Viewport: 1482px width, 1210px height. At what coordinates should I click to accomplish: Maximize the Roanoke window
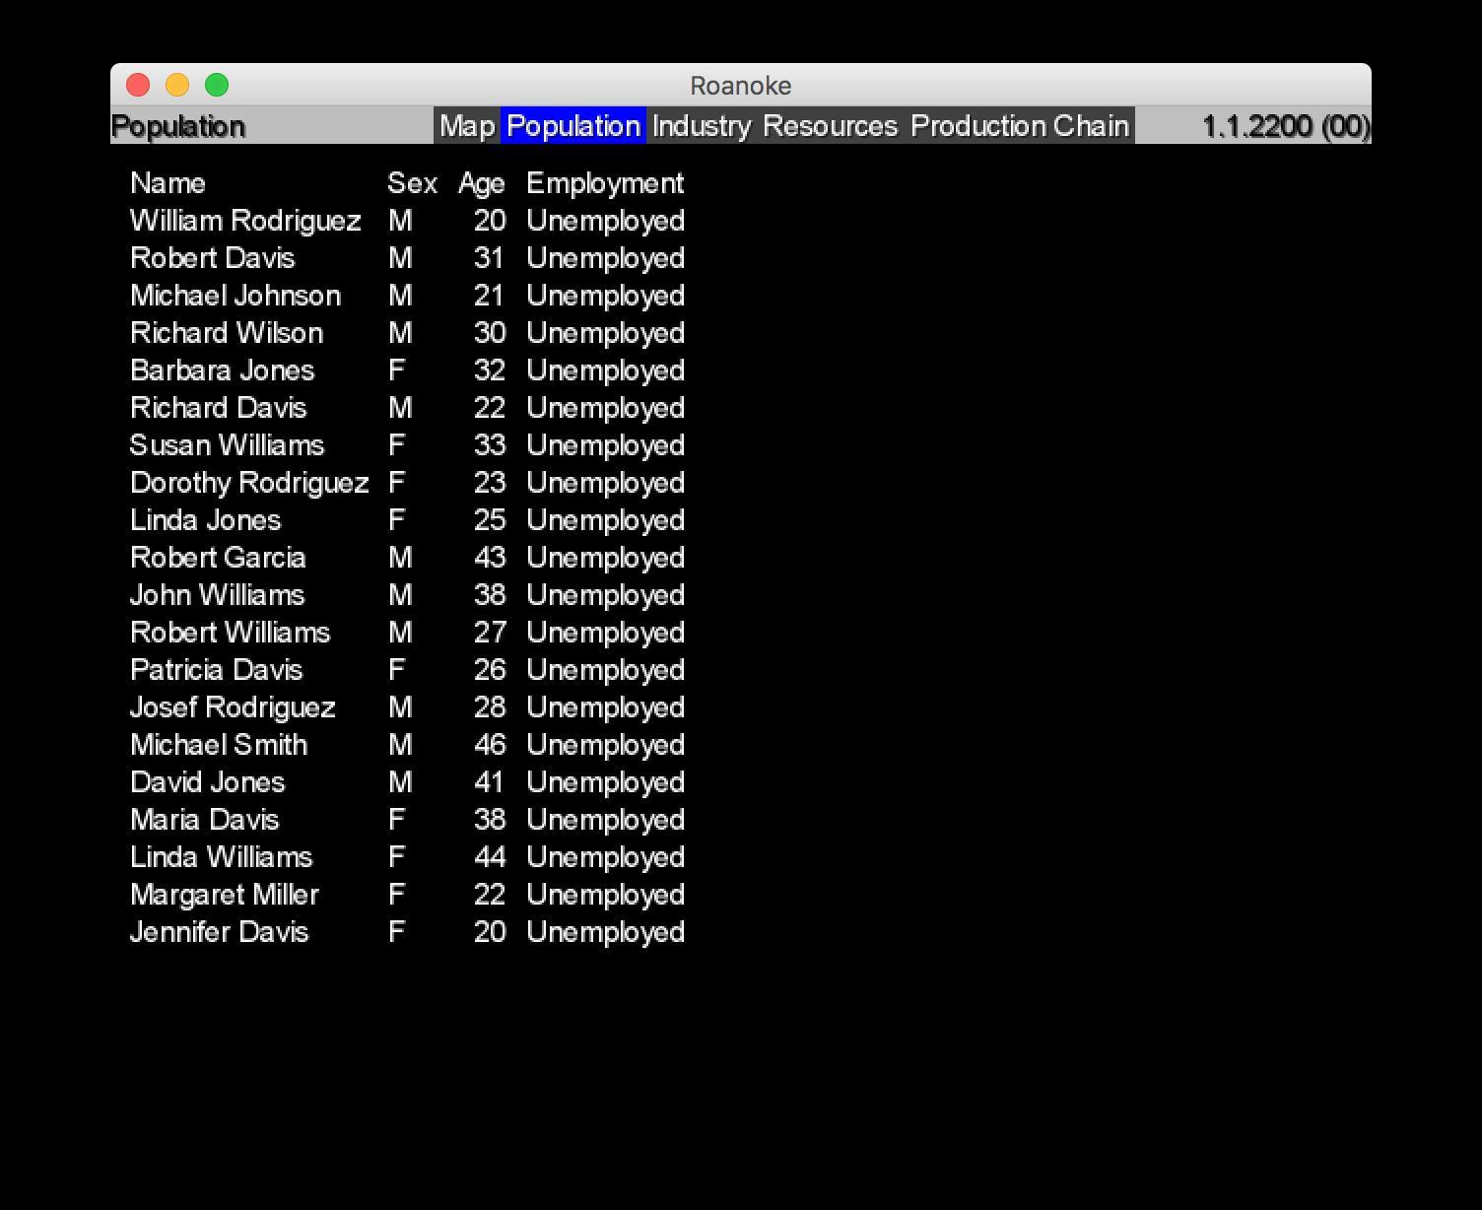tap(217, 85)
